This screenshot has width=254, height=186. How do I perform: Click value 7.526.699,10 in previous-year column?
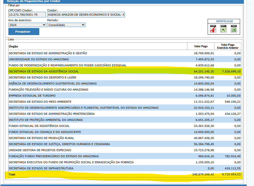[x=231, y=71]
